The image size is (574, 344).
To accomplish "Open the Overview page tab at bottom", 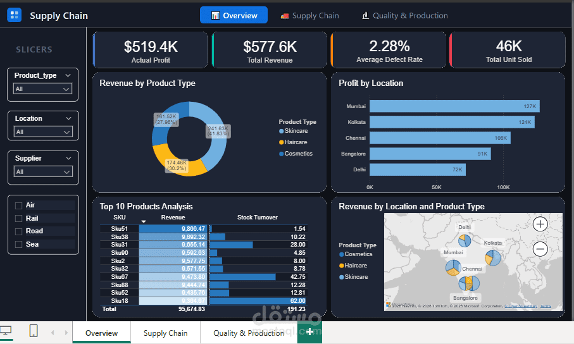I will (101, 333).
